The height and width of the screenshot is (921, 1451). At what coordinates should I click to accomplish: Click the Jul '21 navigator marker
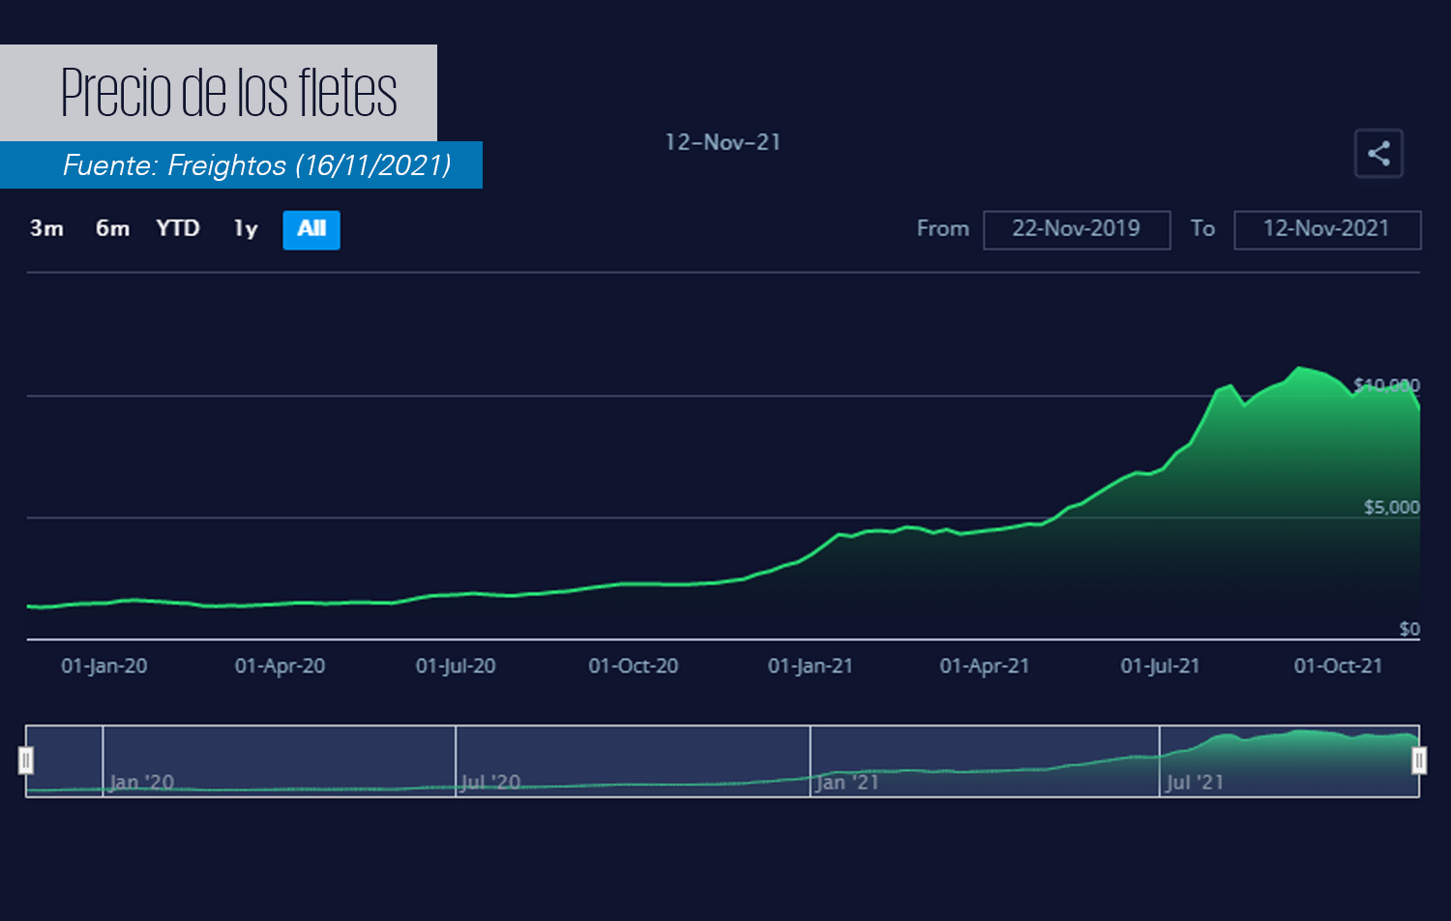1195,782
